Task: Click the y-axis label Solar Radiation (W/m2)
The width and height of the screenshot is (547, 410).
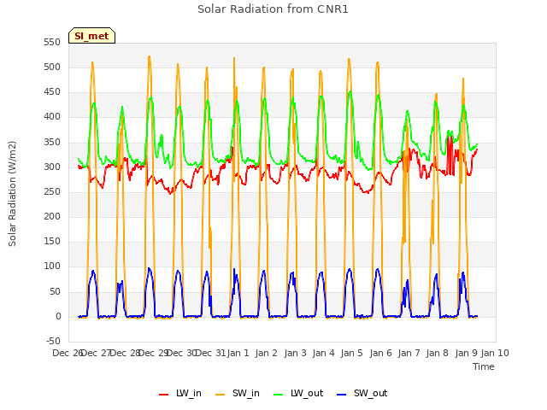Action: [x=12, y=194]
